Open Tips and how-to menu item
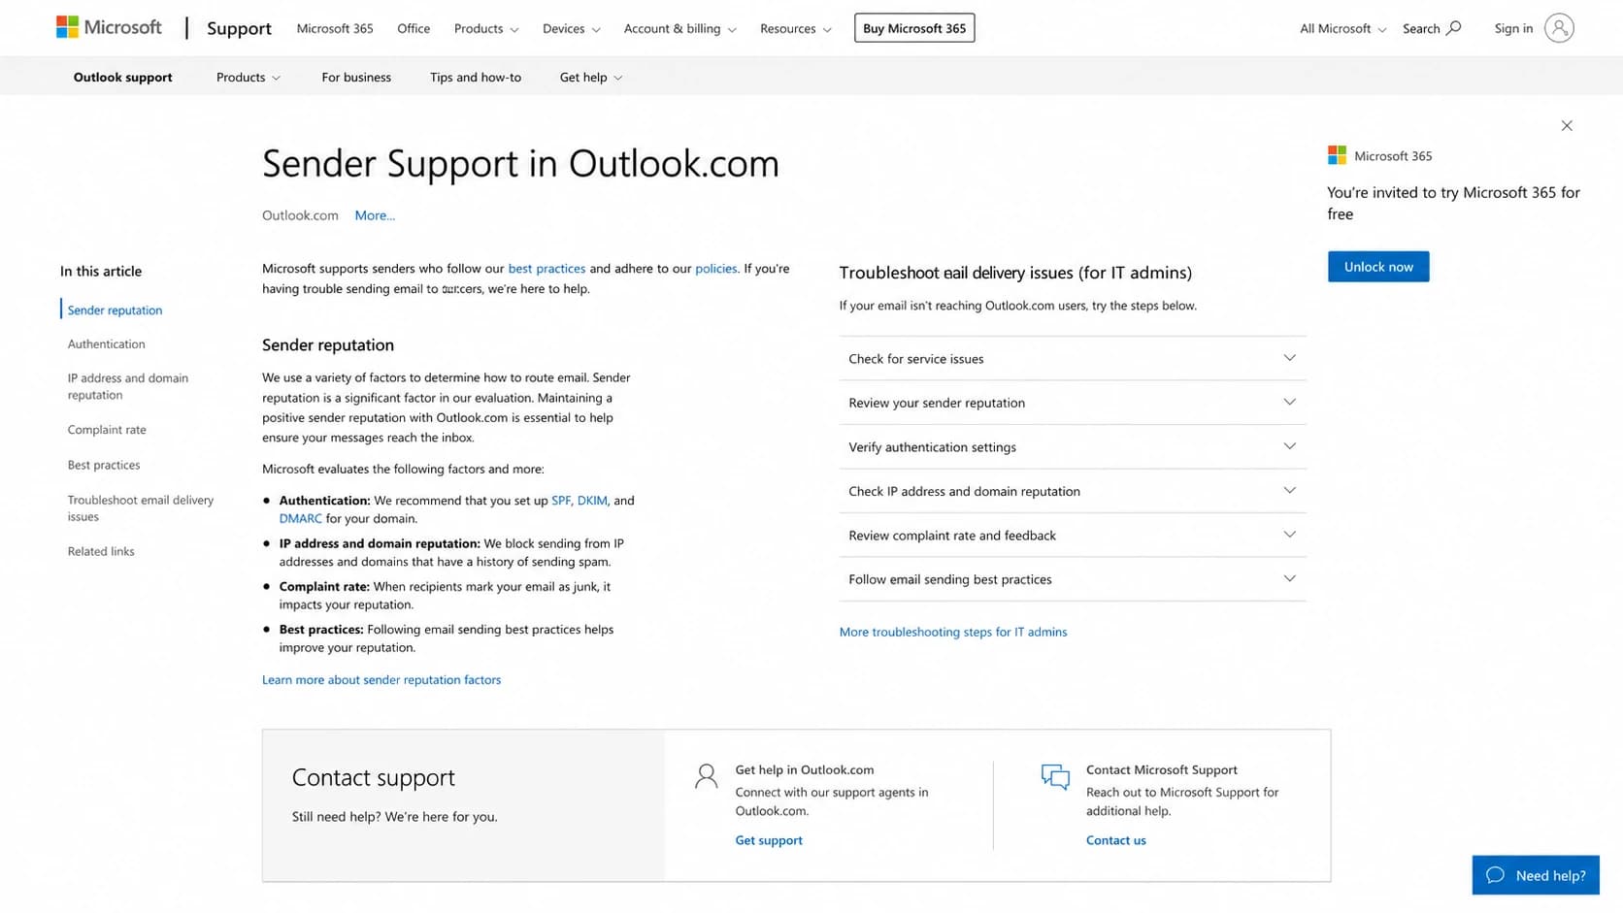This screenshot has height=913, width=1623. [x=476, y=77]
